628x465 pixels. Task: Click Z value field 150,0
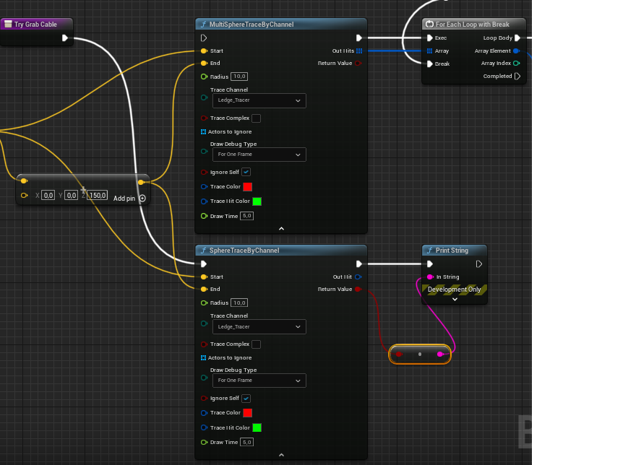click(x=98, y=195)
